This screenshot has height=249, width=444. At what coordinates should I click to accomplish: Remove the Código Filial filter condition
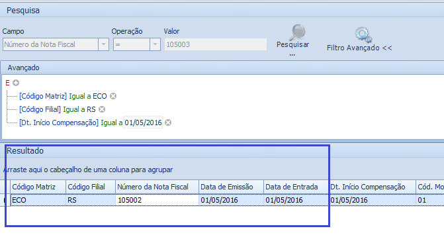(102, 109)
